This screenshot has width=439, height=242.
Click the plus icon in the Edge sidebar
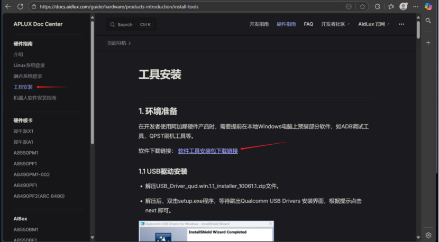(x=428, y=42)
